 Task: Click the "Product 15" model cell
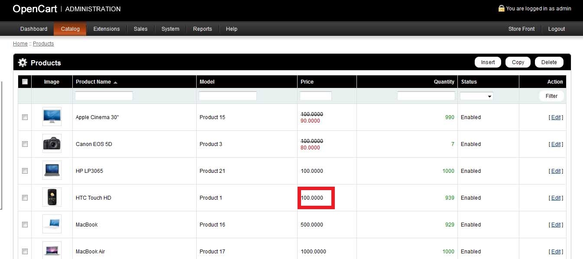[212, 117]
